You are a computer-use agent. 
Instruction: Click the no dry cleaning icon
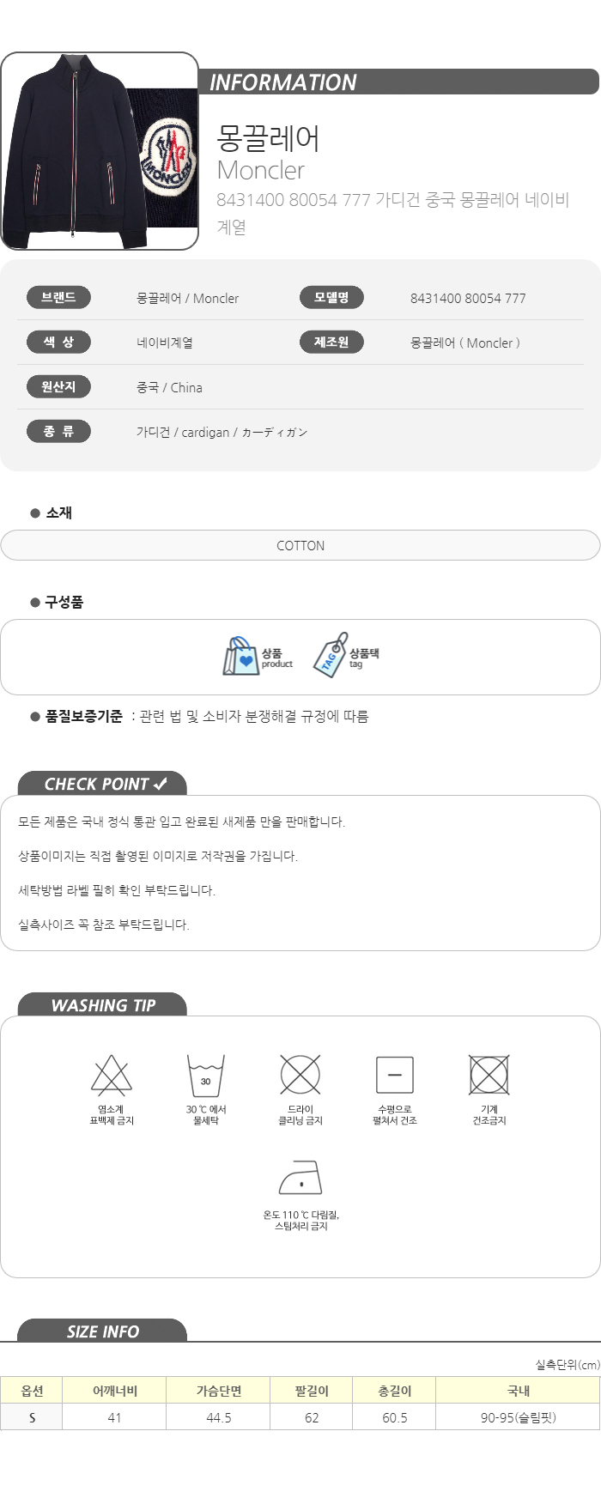[x=300, y=1075]
